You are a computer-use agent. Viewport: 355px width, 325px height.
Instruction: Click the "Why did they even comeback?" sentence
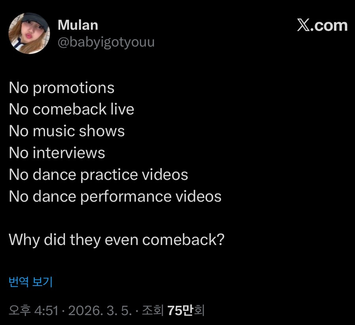point(117,239)
